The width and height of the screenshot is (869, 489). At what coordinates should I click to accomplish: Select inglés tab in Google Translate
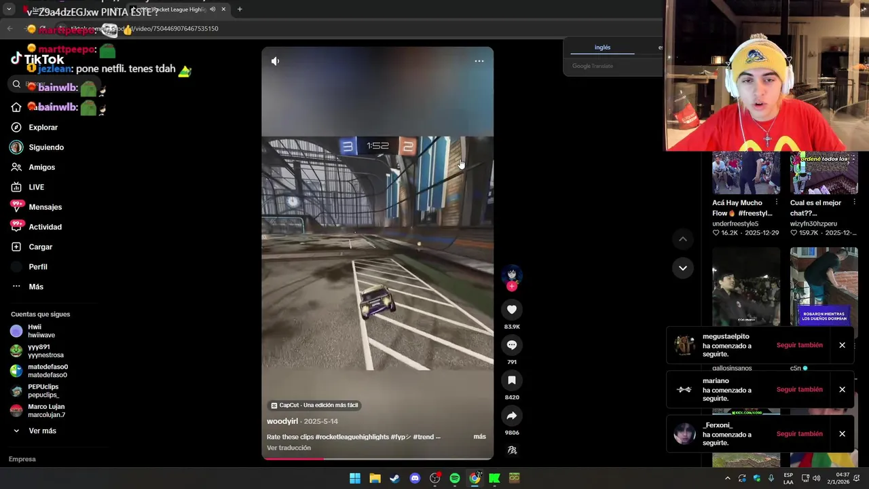pos(602,48)
